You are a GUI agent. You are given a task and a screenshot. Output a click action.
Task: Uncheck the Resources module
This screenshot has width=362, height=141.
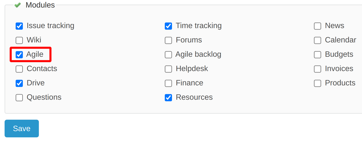(x=168, y=98)
